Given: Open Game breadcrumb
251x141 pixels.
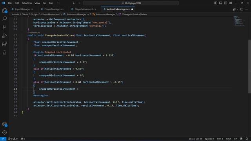Looking at the screenshot, I should 25,14.
